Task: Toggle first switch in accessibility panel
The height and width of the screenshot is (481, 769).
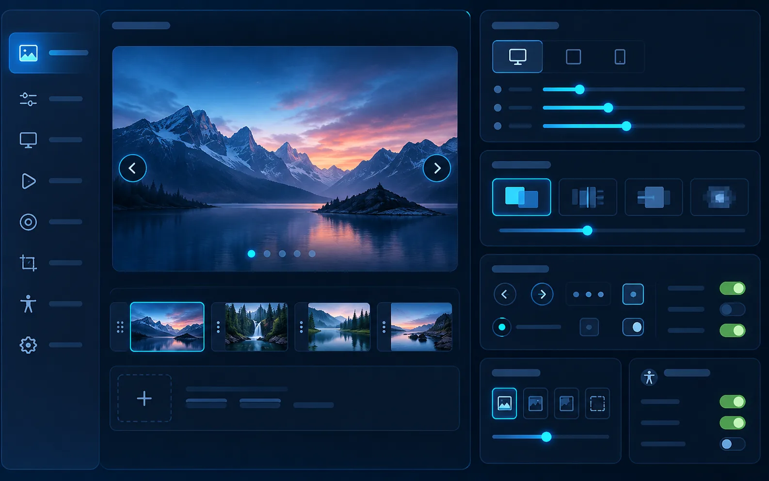Action: pos(732,401)
